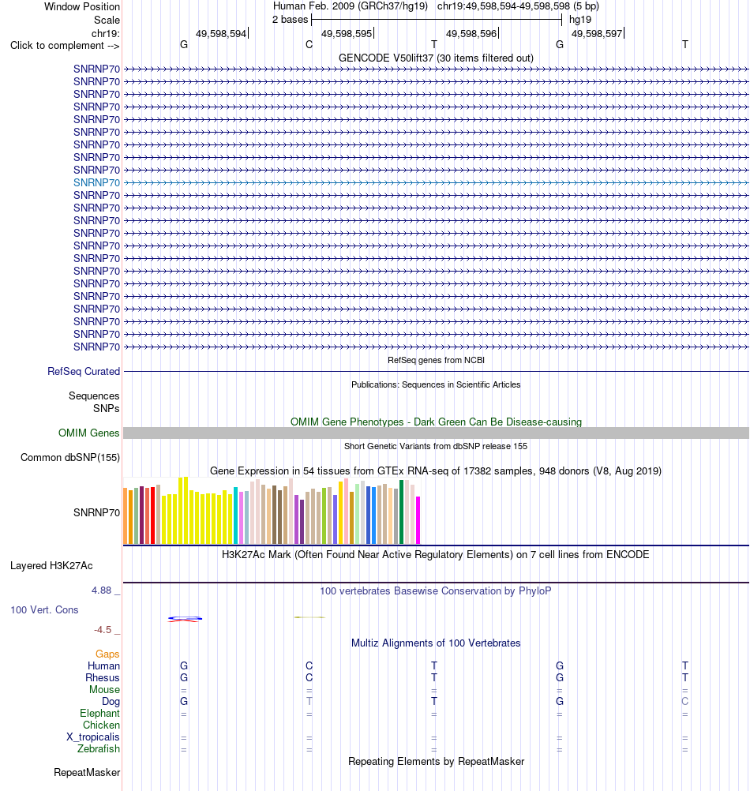750x791 pixels.
Task: Click the magenta bar in GTEx chart
Action: pyautogui.click(x=418, y=520)
